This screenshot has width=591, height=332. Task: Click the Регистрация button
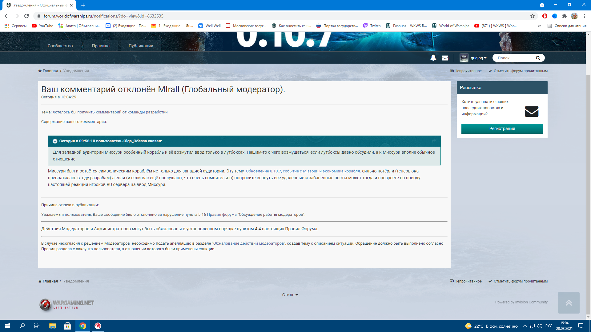click(x=502, y=128)
